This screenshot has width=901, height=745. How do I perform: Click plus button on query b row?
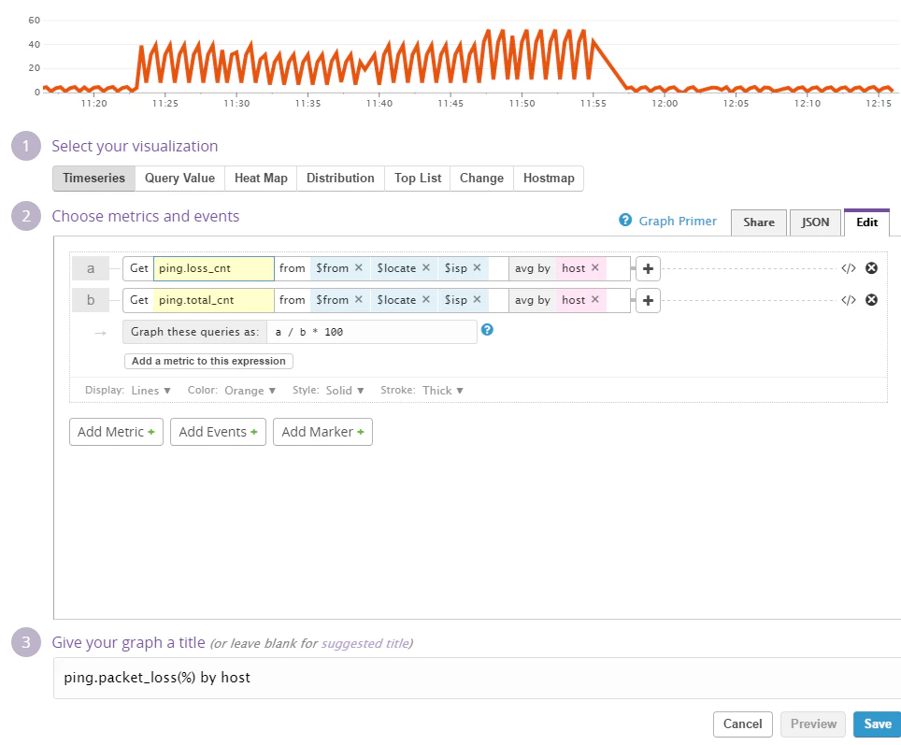pyautogui.click(x=648, y=300)
